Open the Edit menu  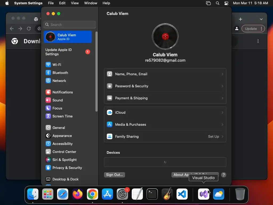pos(62,3)
